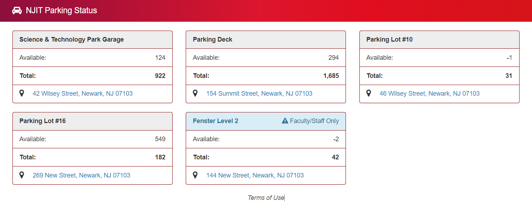Click the Faculty/Staff Only warning triangle icon

click(285, 121)
